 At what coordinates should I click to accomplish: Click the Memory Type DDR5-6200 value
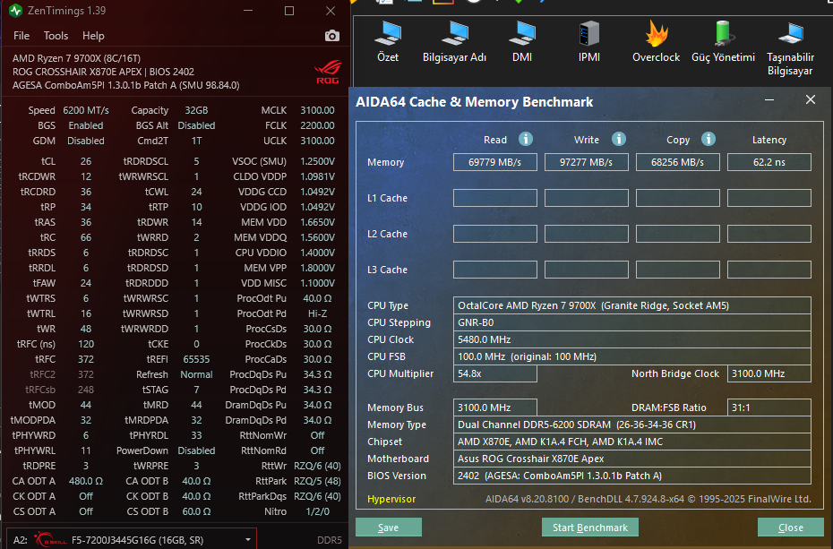point(631,425)
